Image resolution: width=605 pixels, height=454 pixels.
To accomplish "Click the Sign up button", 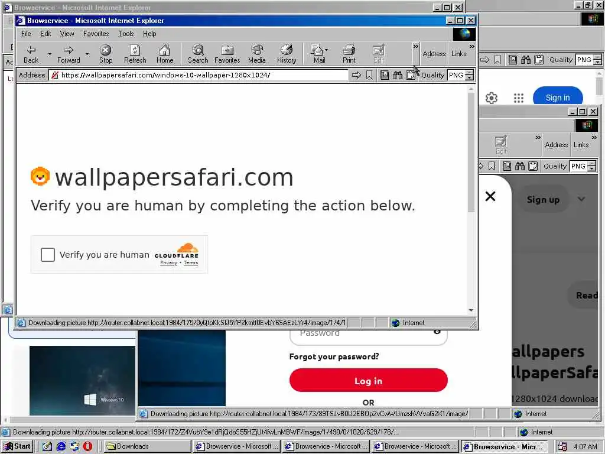I will [x=544, y=200].
